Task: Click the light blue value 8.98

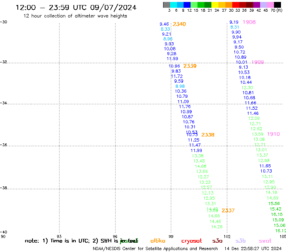Action: [x=180, y=86]
